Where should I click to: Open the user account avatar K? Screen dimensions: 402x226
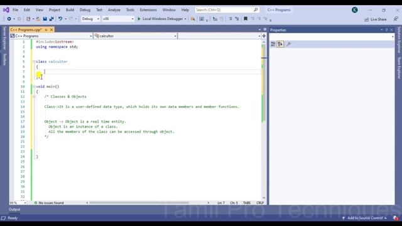354,10
